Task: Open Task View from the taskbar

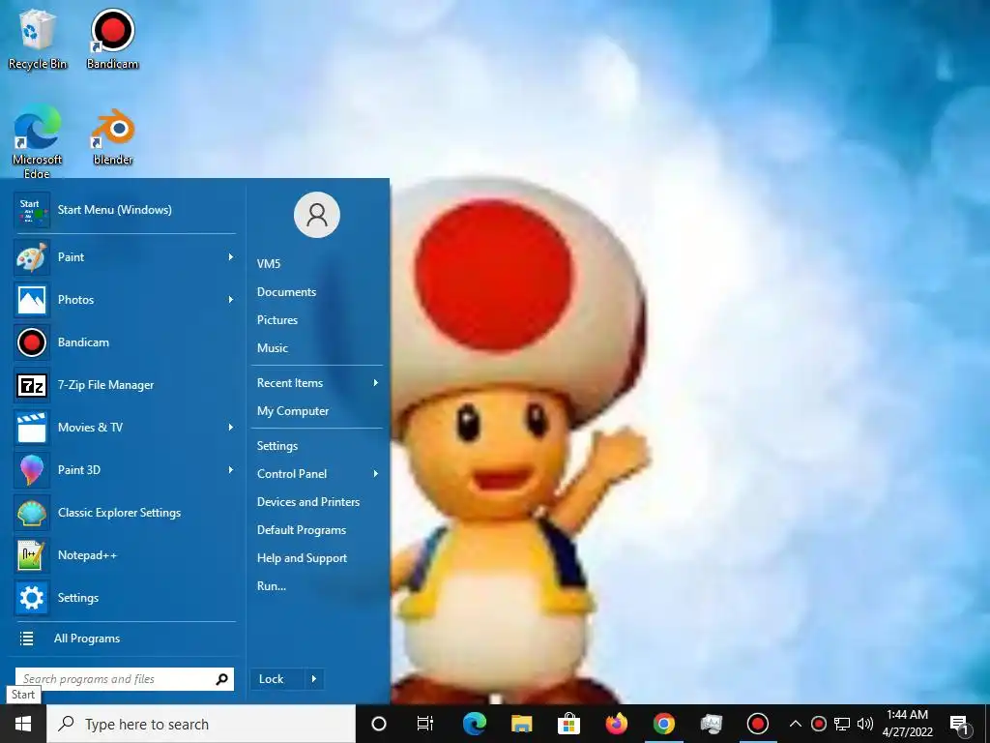Action: 425,724
